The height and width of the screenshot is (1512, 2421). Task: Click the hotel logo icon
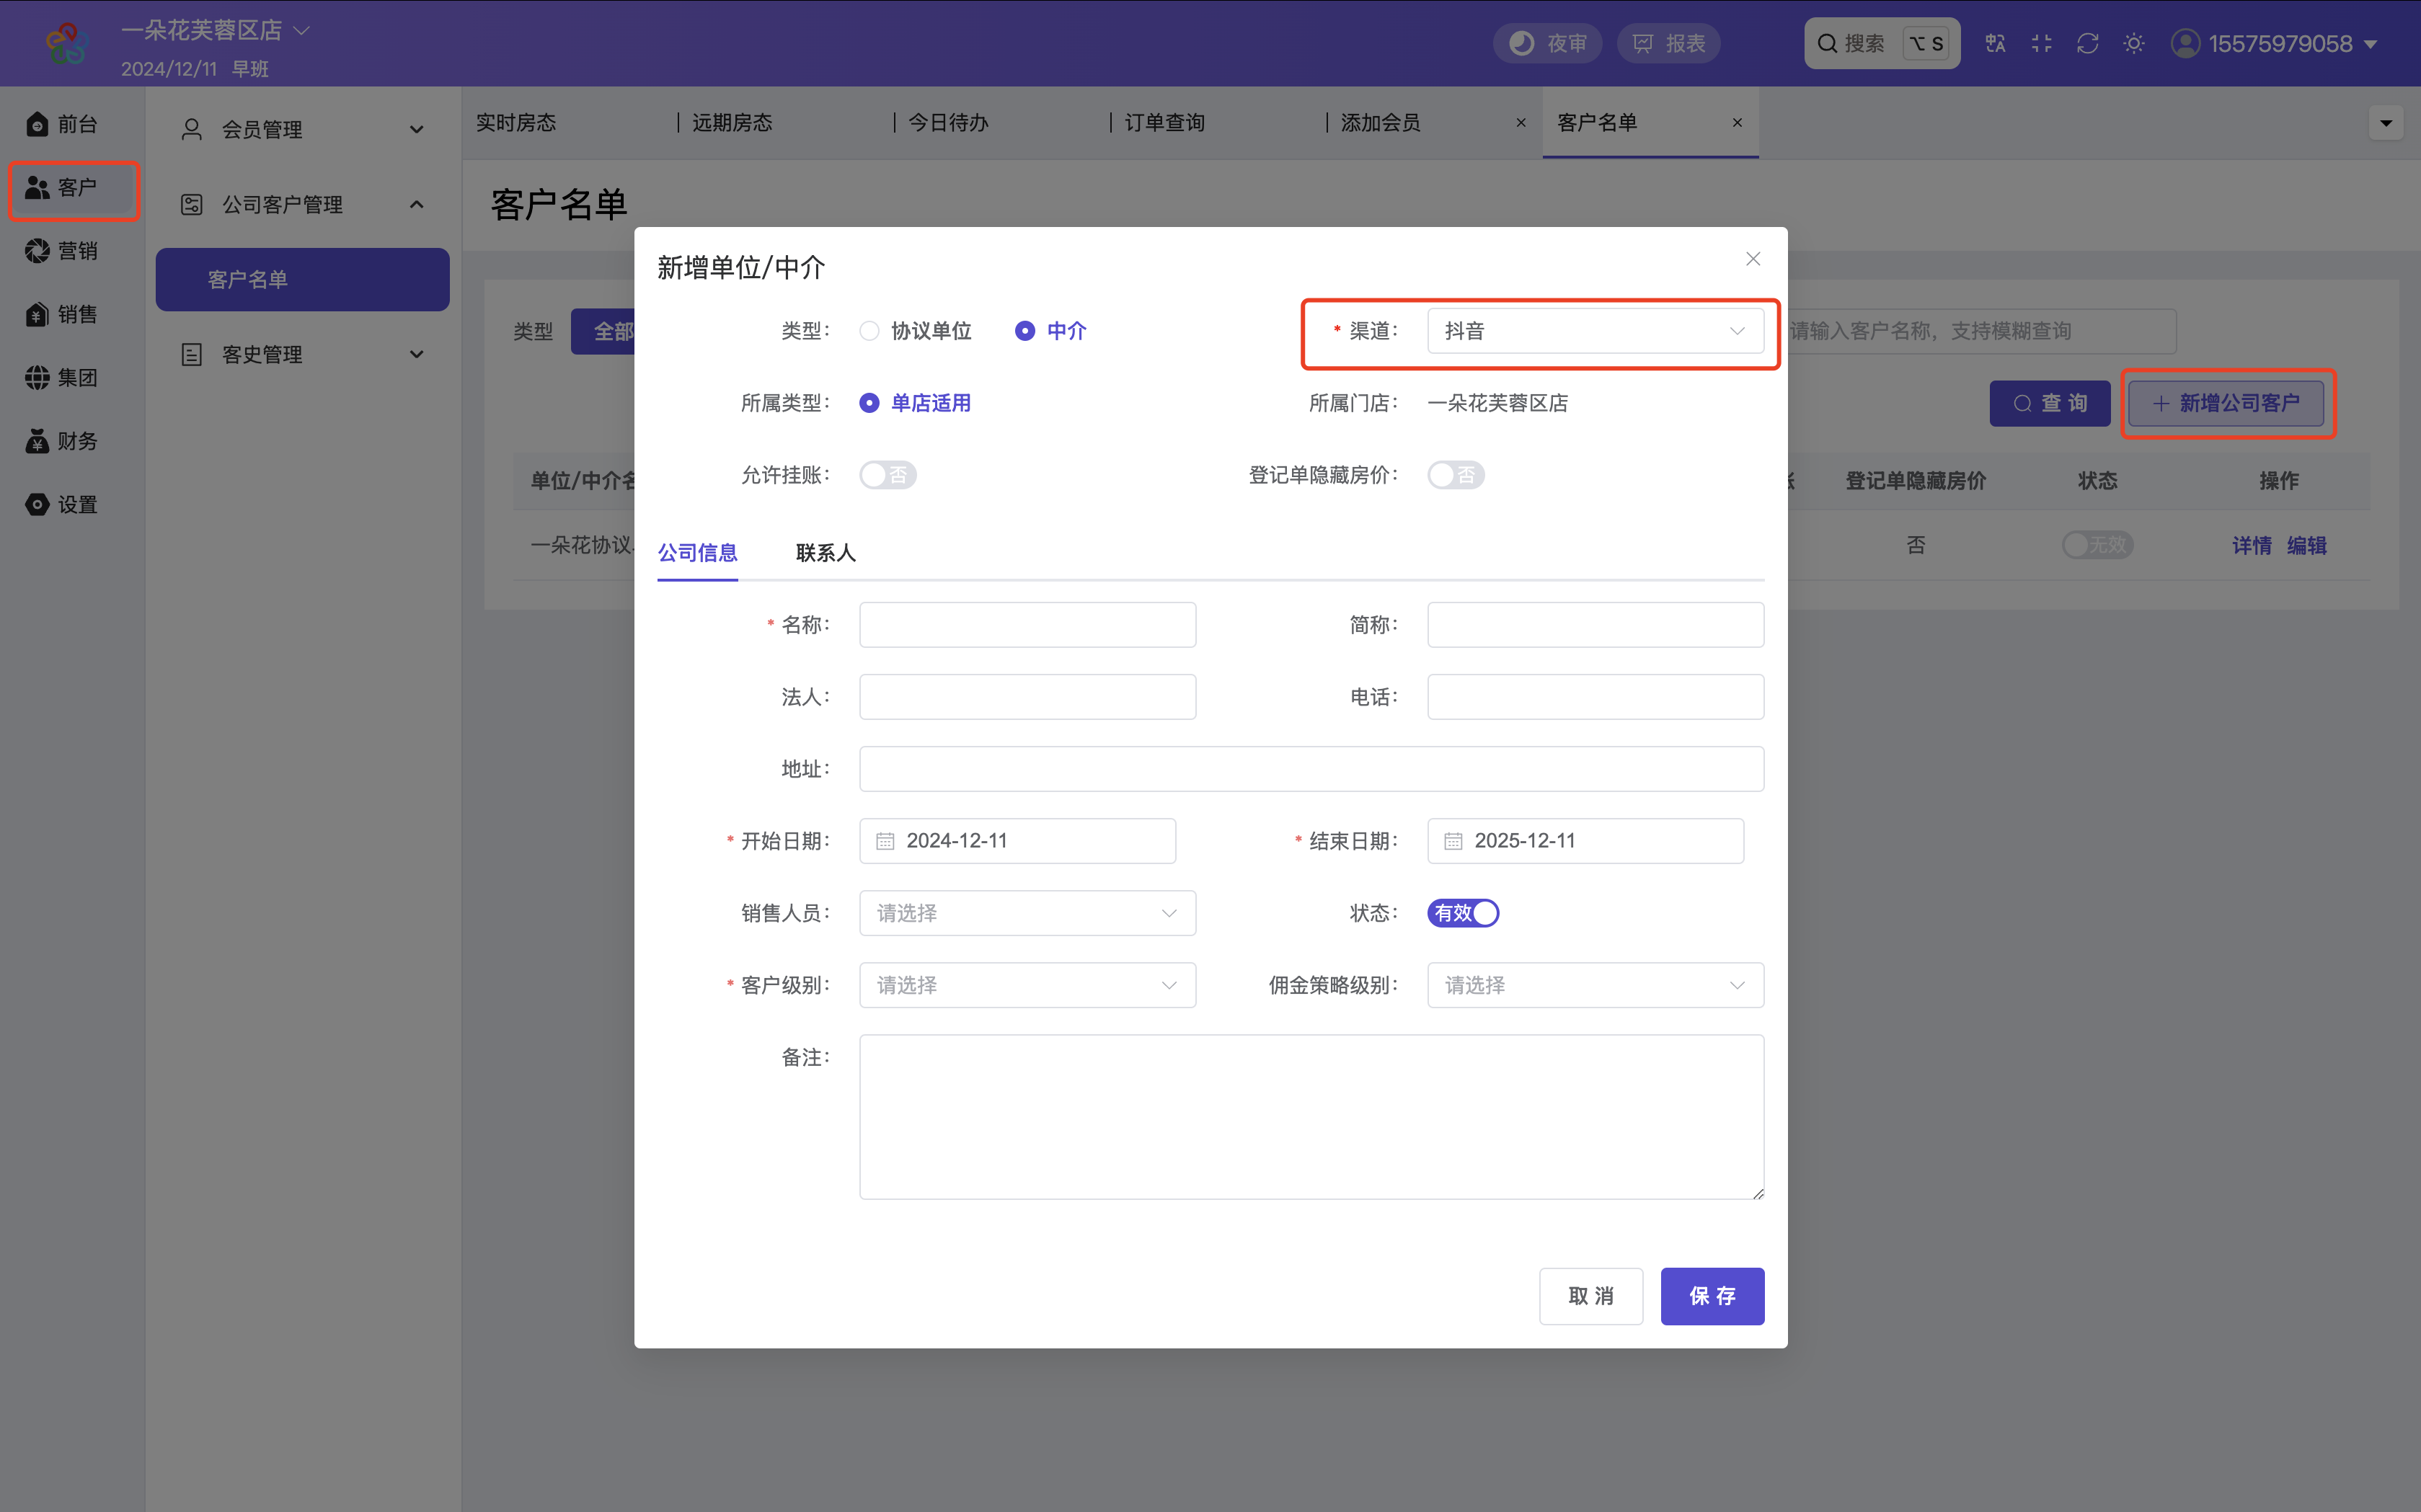point(66,43)
